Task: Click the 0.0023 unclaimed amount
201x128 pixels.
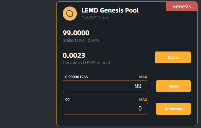Action: (74, 55)
